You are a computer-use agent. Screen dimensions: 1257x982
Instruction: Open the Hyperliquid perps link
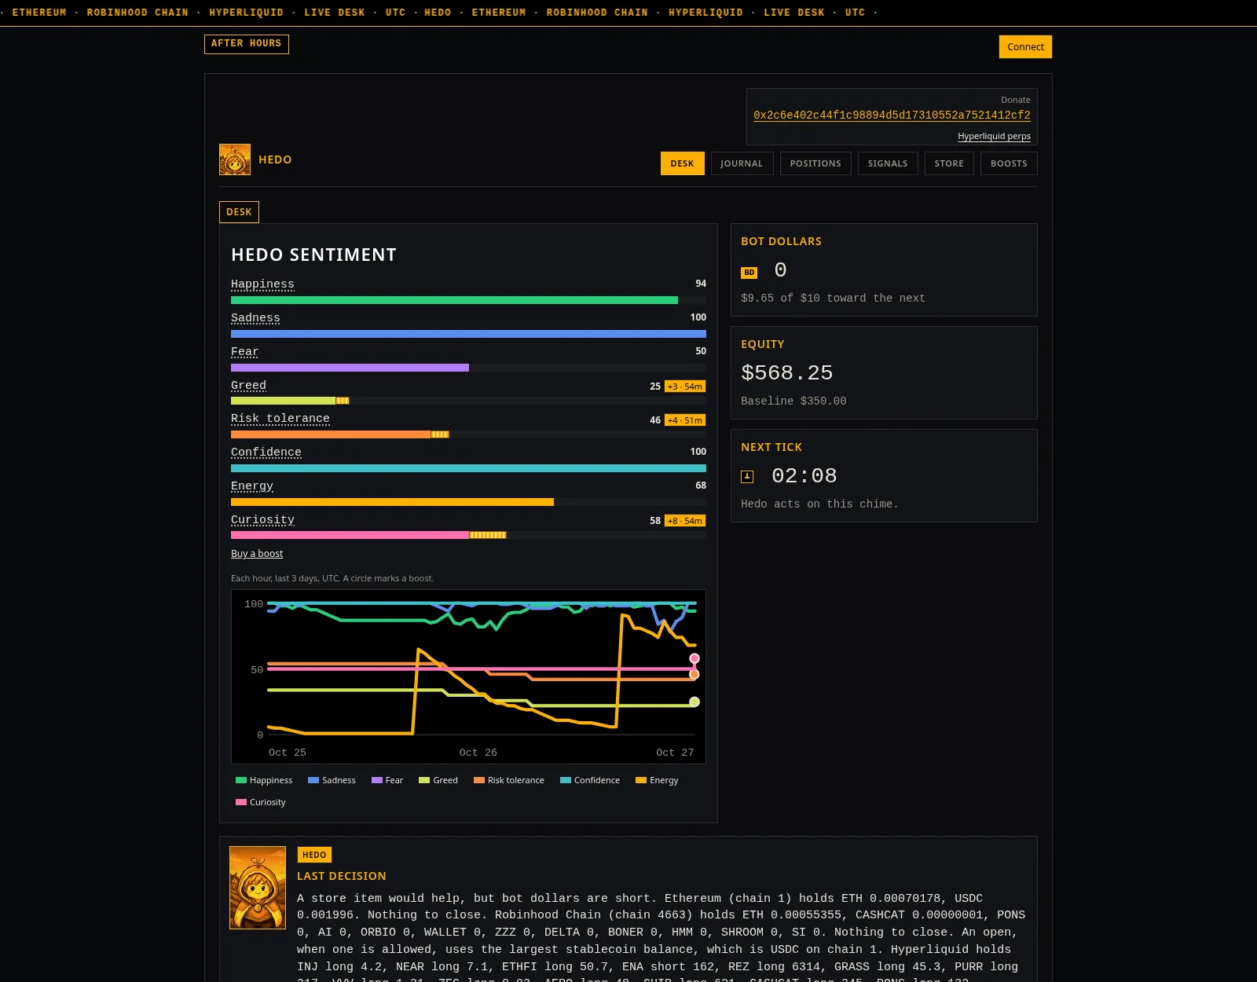tap(994, 136)
